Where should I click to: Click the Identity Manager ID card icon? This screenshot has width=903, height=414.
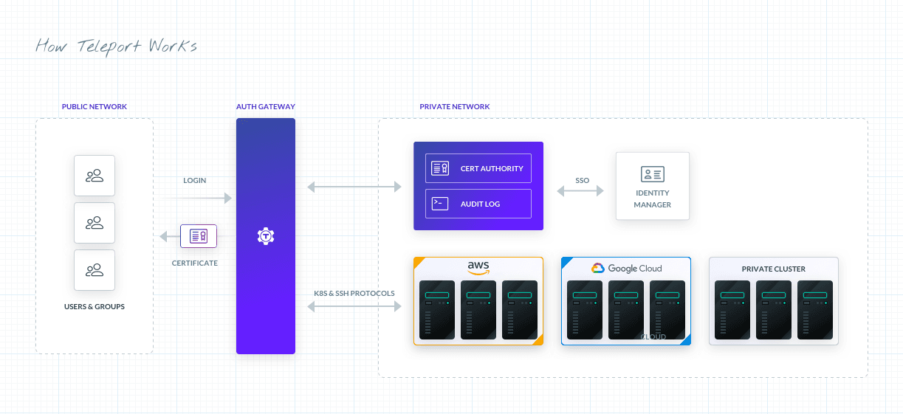652,175
